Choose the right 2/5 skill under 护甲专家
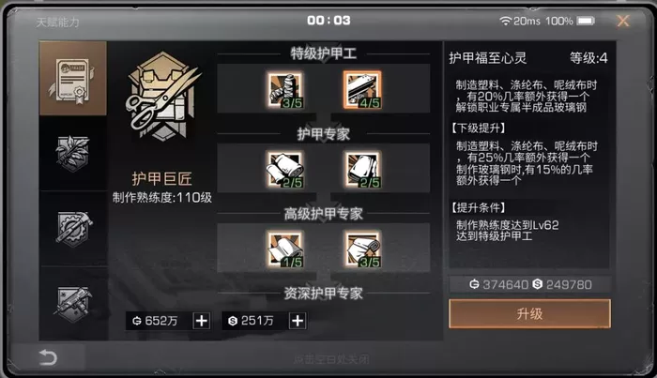This screenshot has width=657, height=378. pos(363,169)
